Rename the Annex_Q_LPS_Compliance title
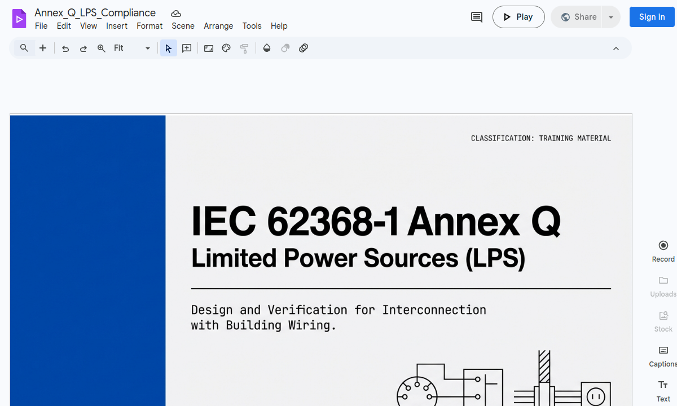Screen dimensions: 677x406 (95, 12)
